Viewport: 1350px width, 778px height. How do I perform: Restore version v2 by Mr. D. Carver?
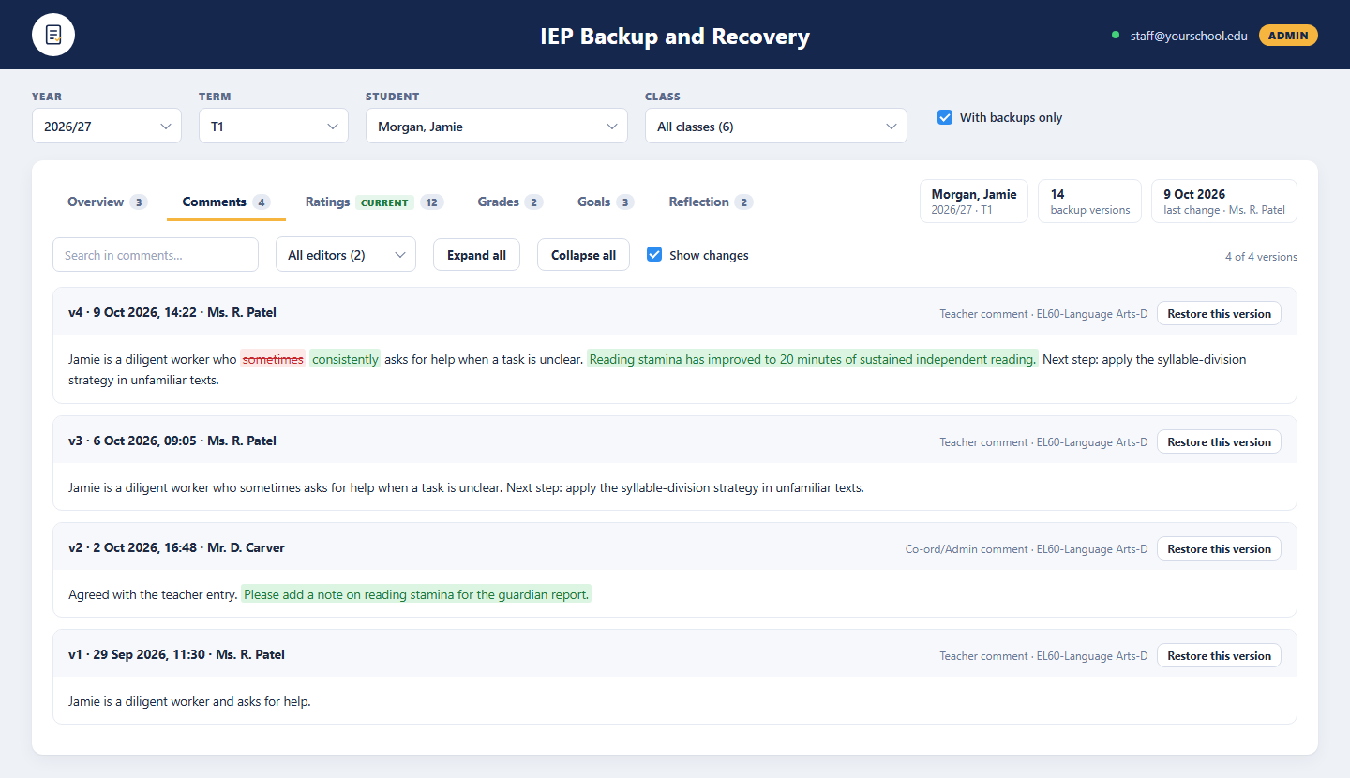pos(1219,548)
